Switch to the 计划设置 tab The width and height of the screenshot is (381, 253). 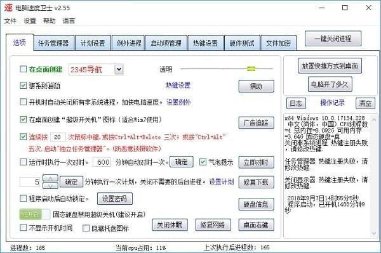(x=93, y=43)
